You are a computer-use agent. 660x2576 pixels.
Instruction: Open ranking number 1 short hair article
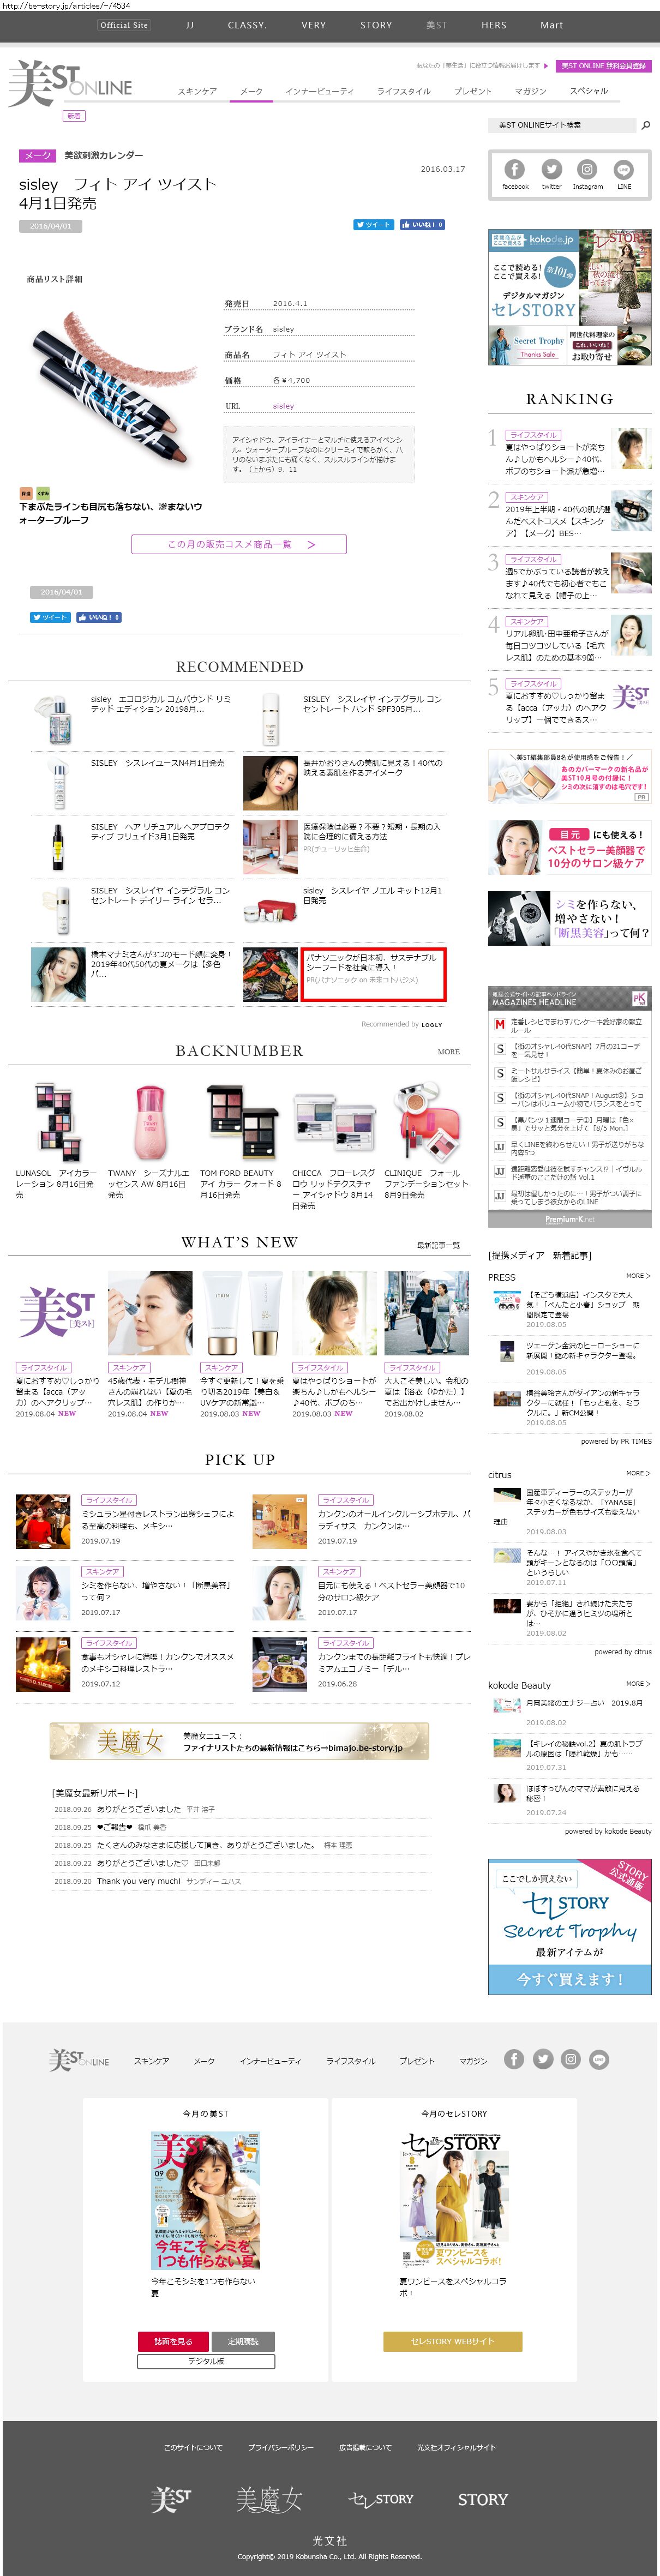click(x=569, y=451)
